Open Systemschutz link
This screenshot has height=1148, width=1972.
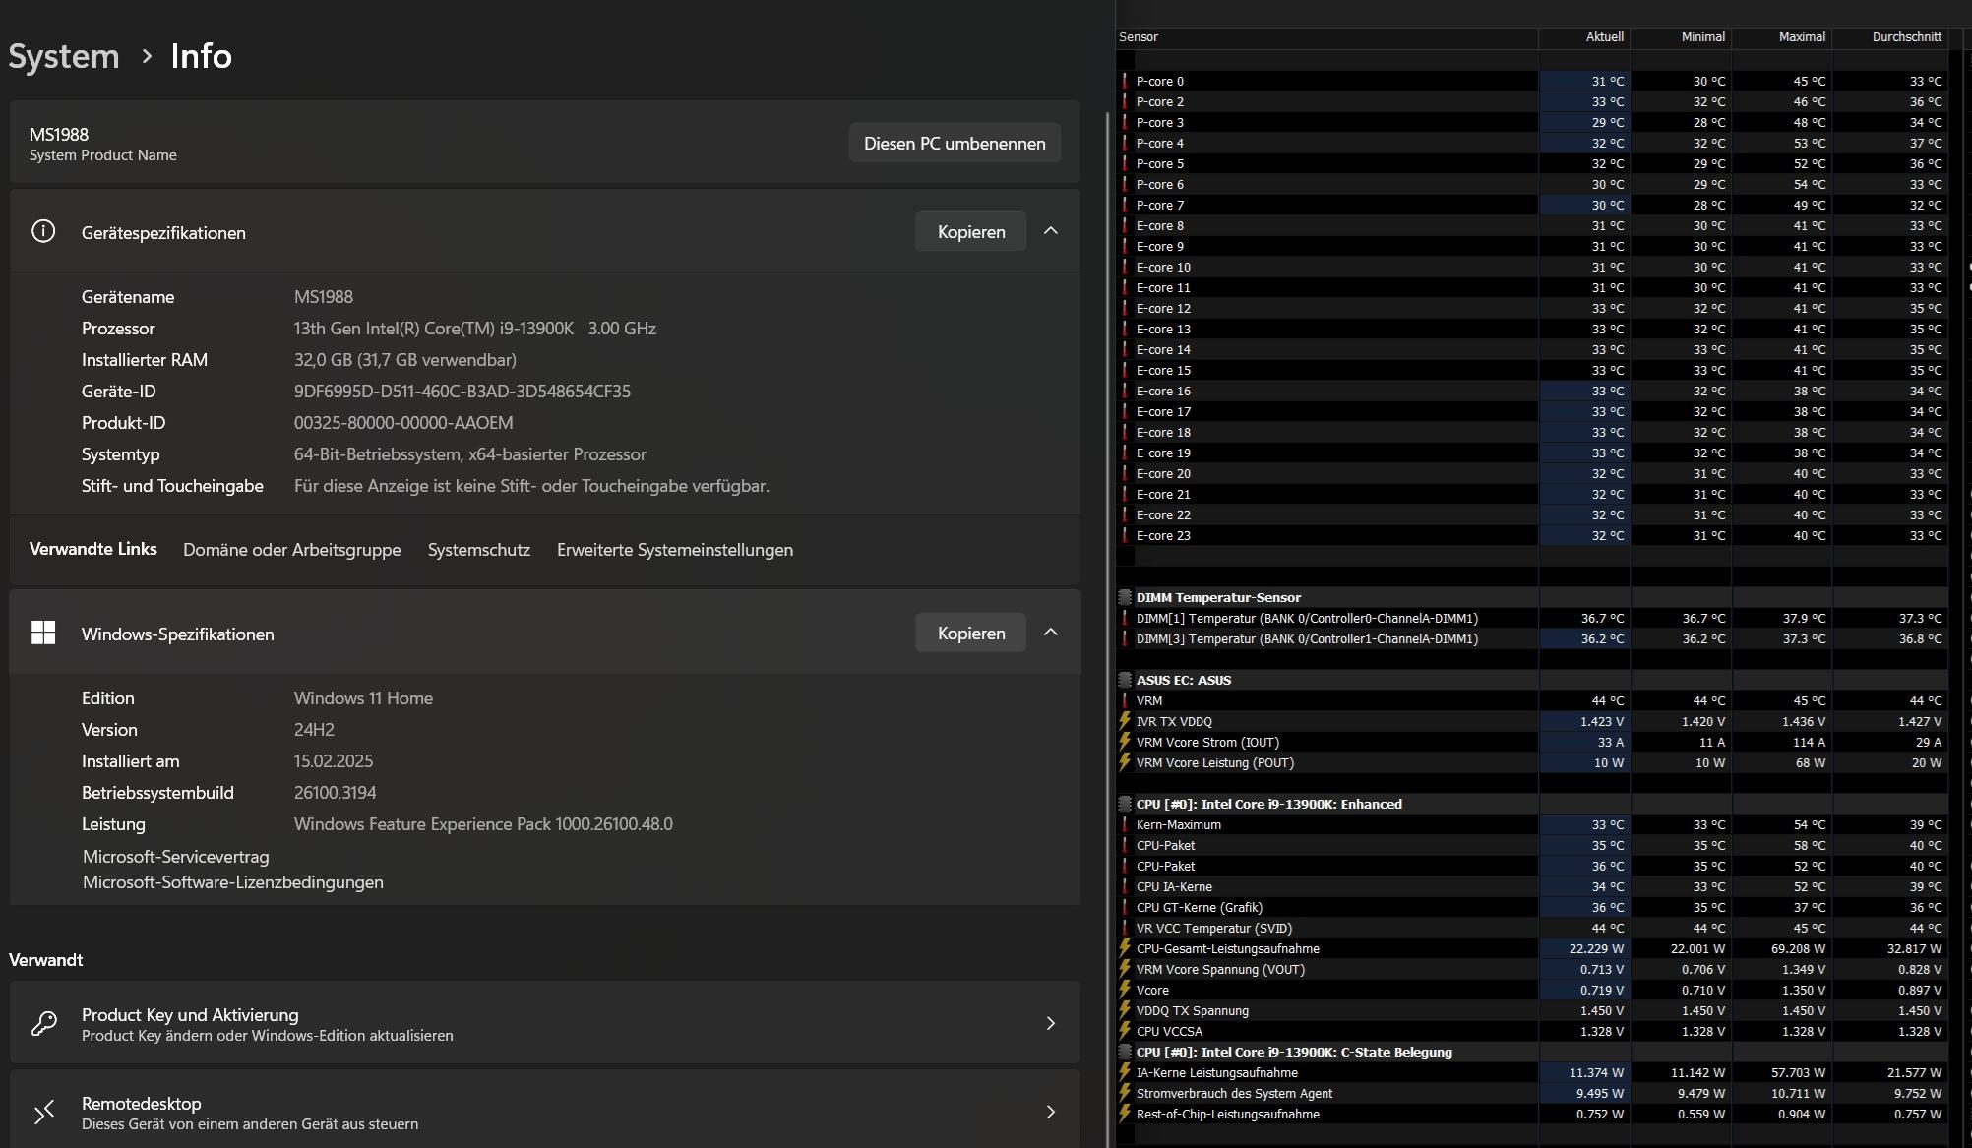(479, 550)
